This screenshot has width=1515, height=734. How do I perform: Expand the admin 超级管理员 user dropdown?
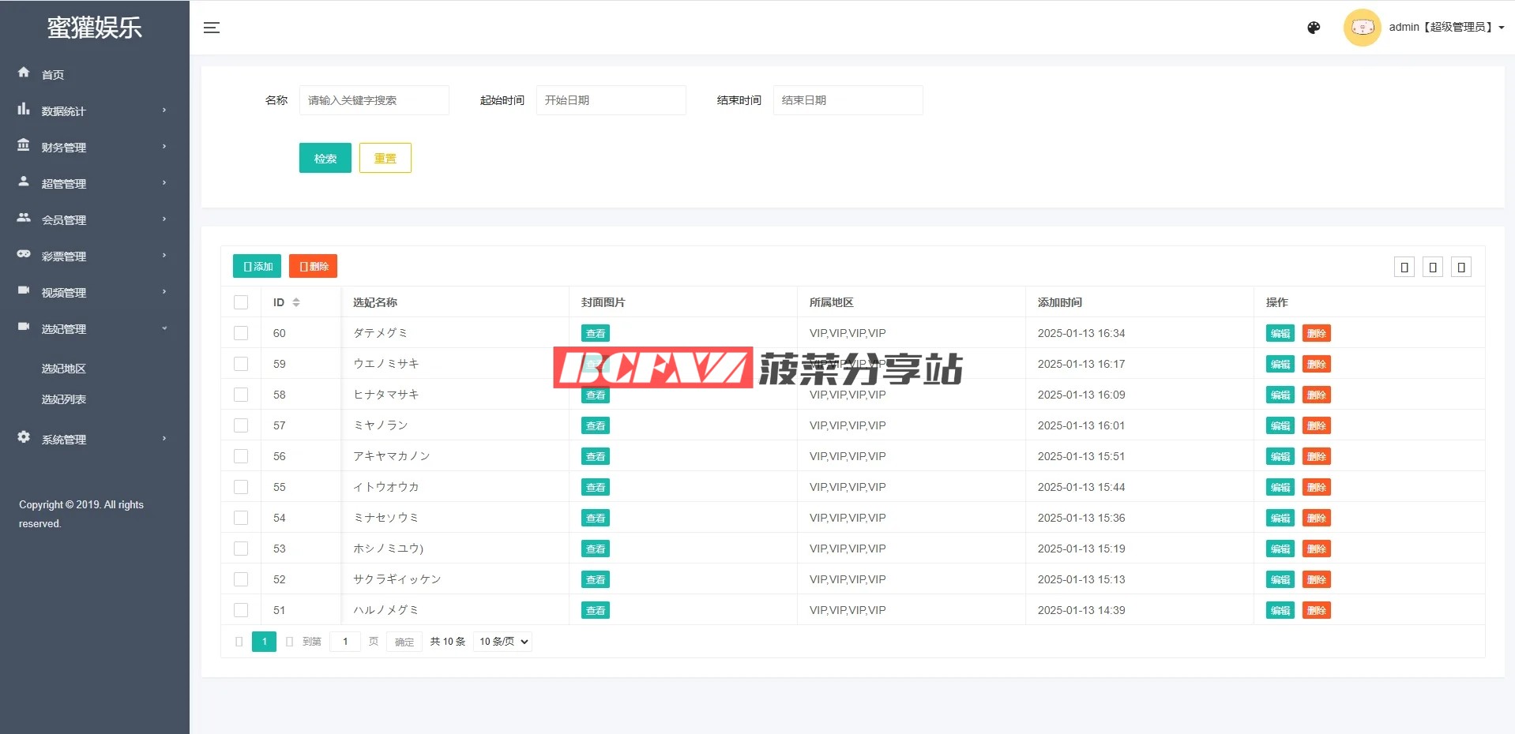(1445, 28)
